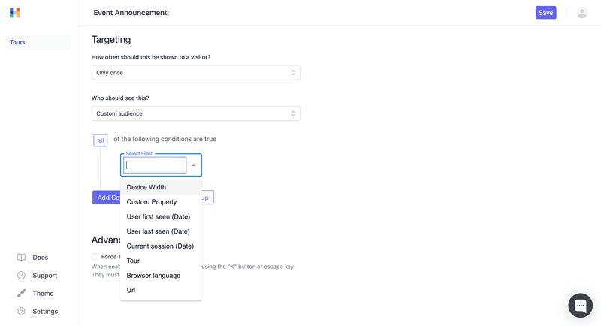Click the app logo in top-left corner
601x326 pixels.
point(15,13)
